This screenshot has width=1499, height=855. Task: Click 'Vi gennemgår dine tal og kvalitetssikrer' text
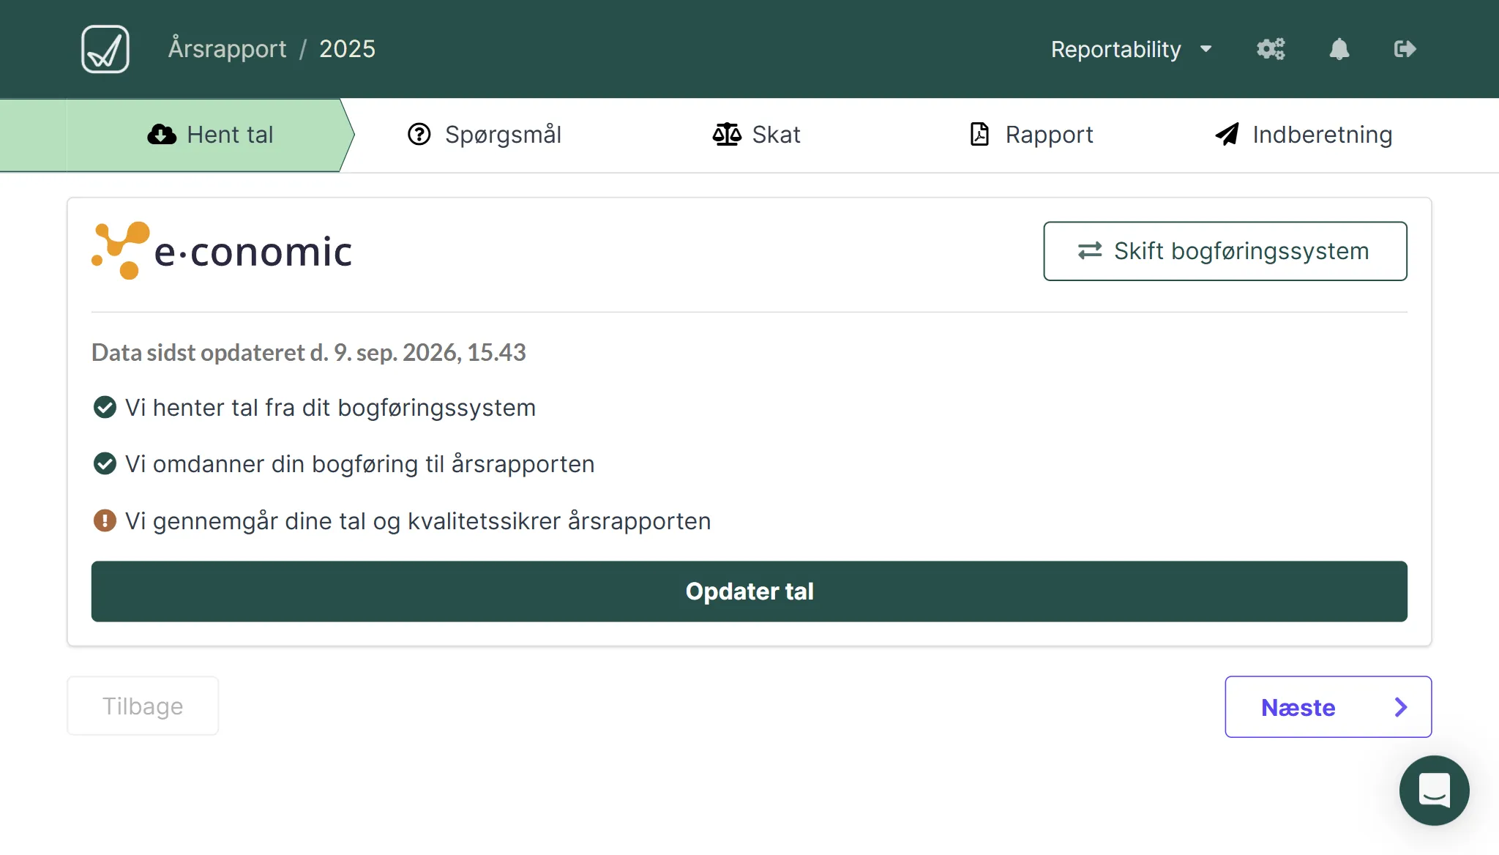(x=418, y=521)
